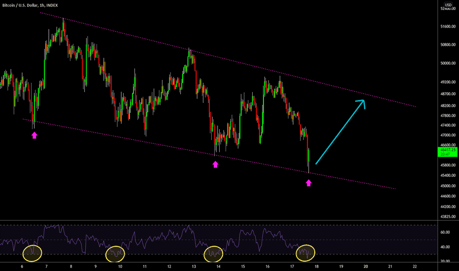Click the 45400.00 price axis label
Image resolution: width=459 pixels, height=271 pixels.
pyautogui.click(x=448, y=175)
